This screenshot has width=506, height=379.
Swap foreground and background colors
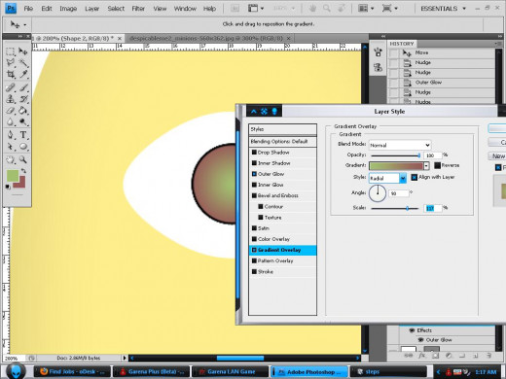point(23,171)
